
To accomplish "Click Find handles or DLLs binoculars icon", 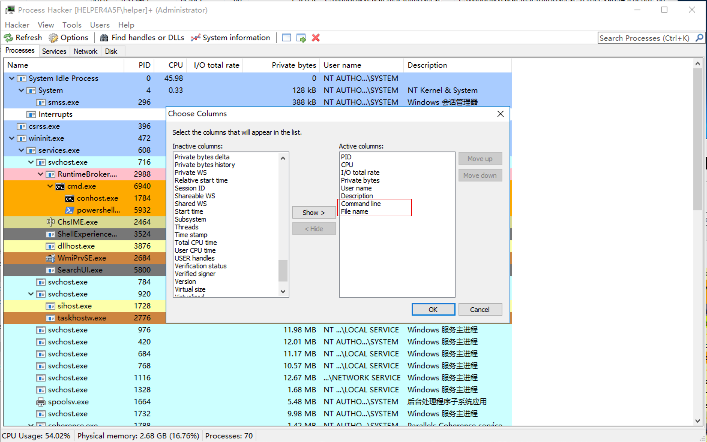I will click(104, 38).
